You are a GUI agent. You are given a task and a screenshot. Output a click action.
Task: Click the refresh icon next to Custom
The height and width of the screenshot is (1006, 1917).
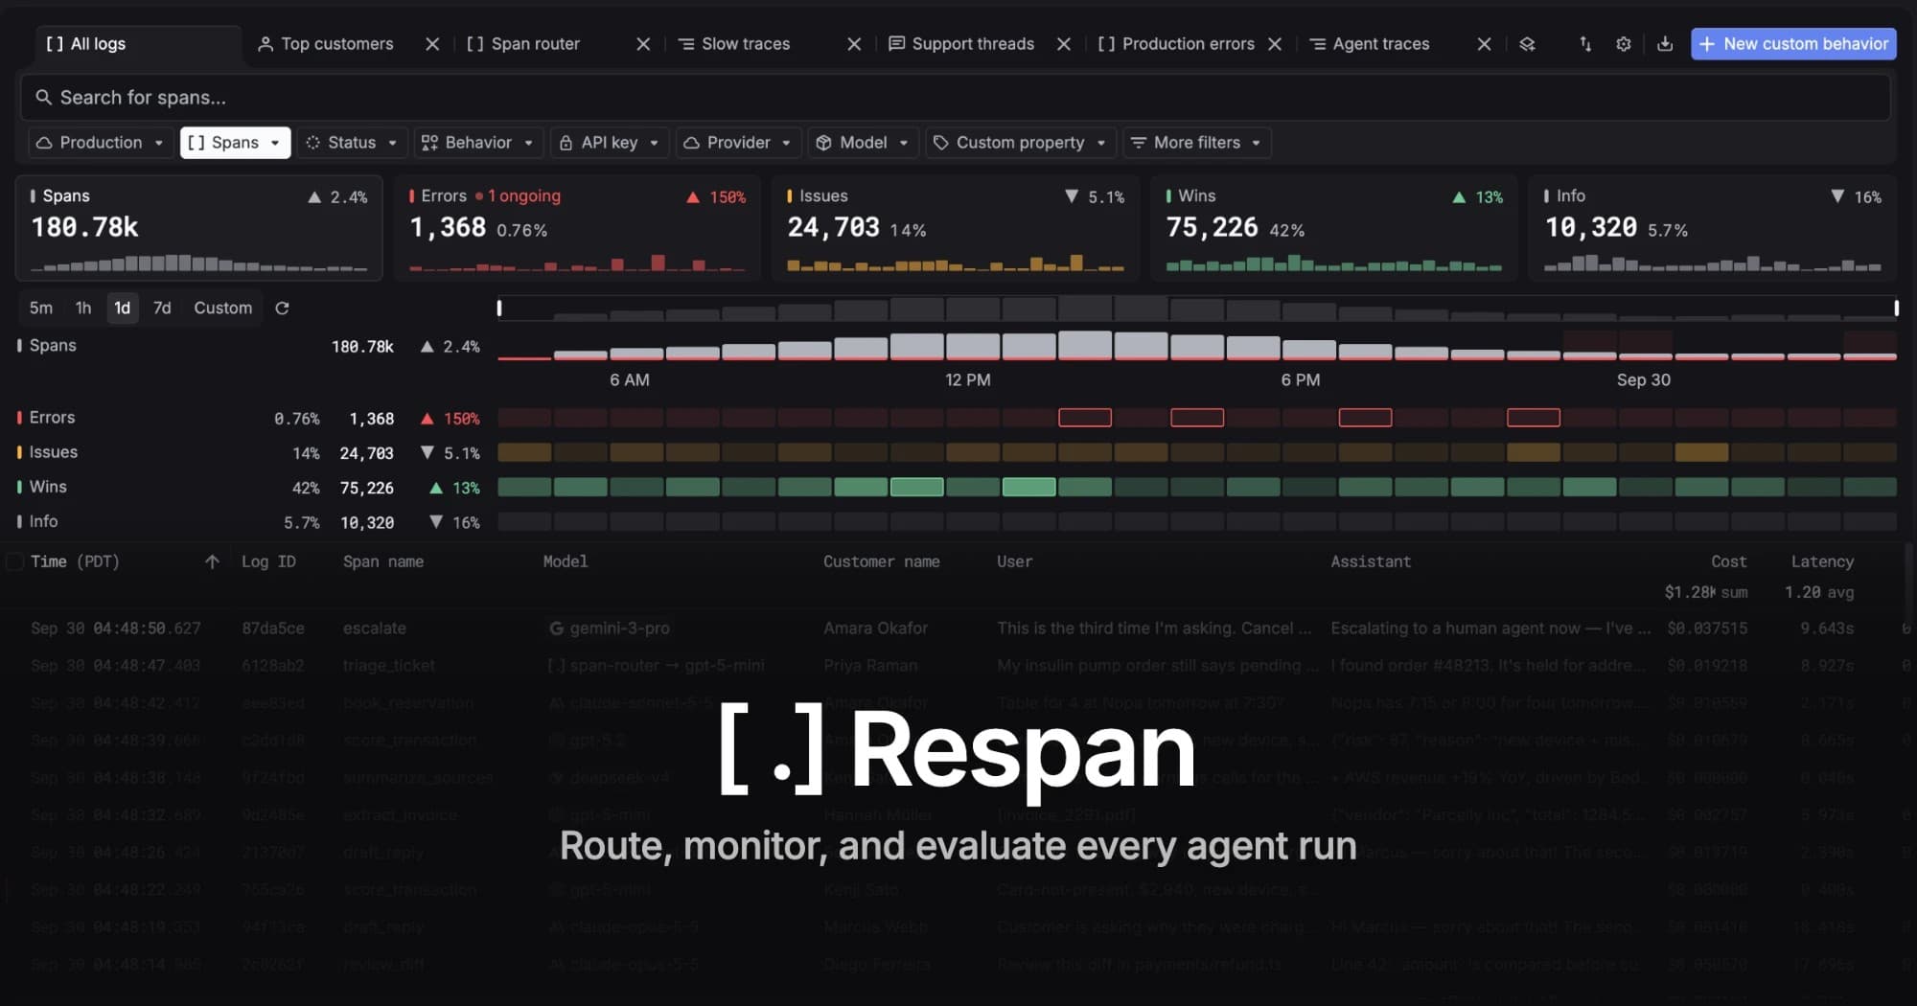pos(282,308)
